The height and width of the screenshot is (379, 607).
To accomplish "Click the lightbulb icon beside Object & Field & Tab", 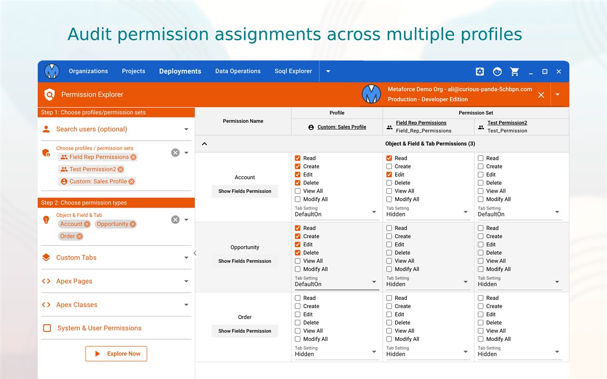I will (x=46, y=220).
